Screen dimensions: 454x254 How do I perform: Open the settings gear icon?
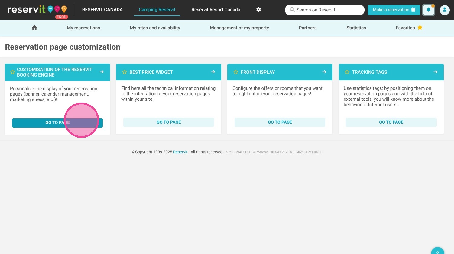[258, 10]
